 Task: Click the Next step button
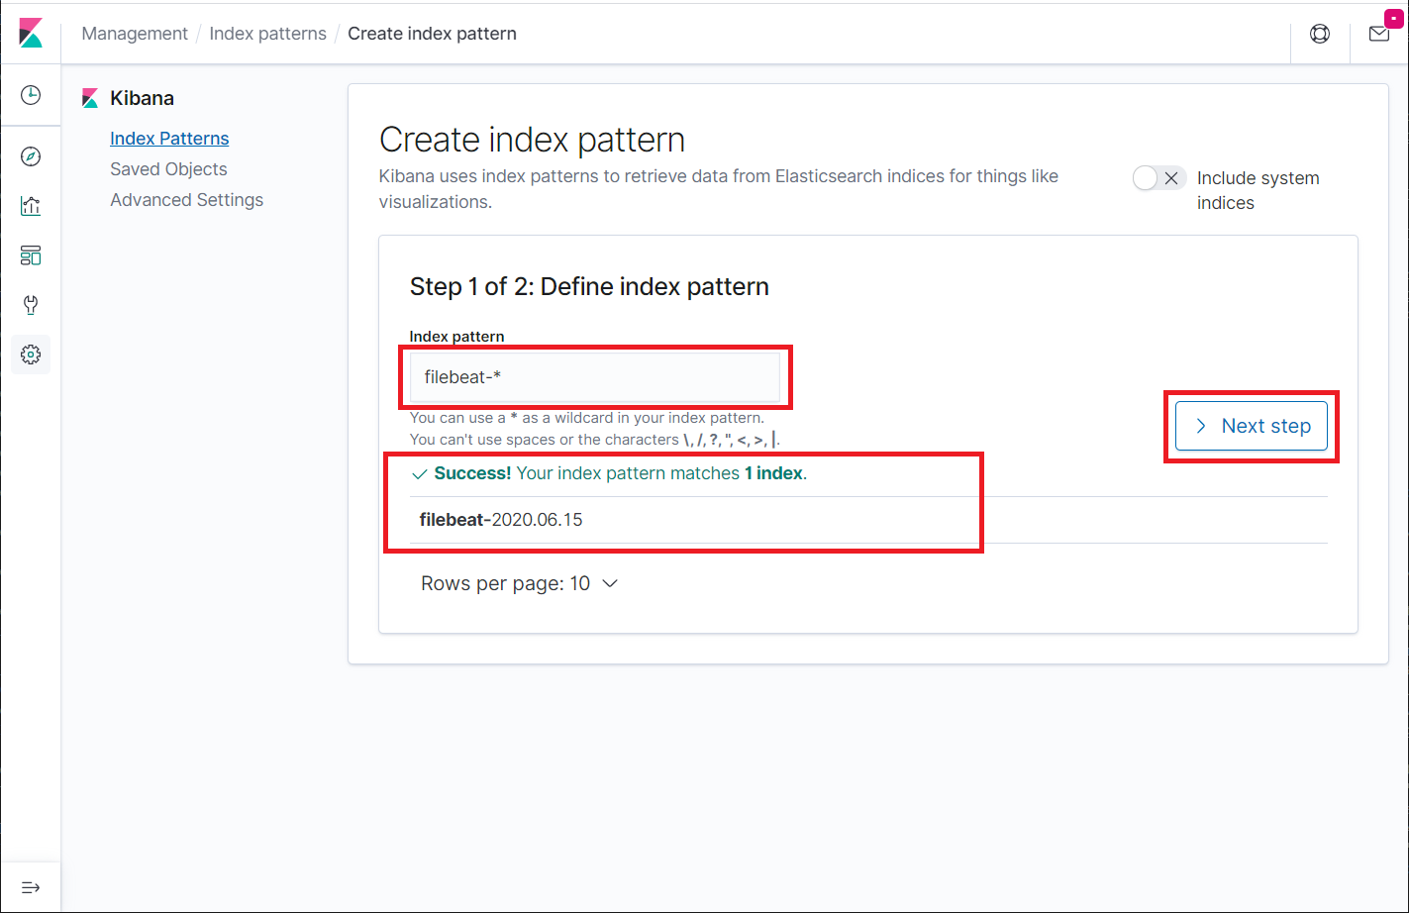(1252, 426)
